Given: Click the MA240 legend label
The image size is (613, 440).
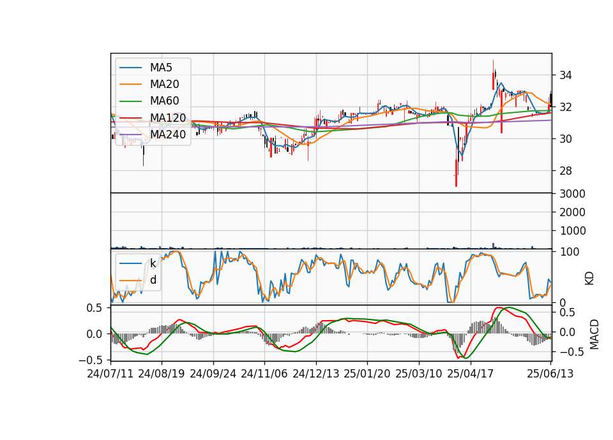Looking at the screenshot, I should (168, 135).
